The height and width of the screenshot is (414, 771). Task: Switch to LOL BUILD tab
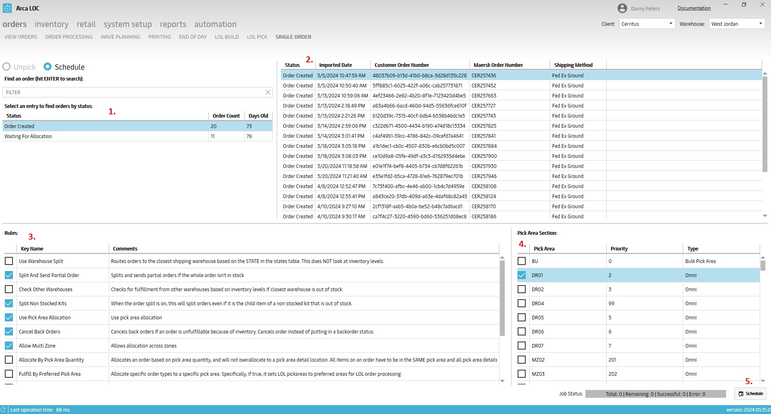point(227,37)
